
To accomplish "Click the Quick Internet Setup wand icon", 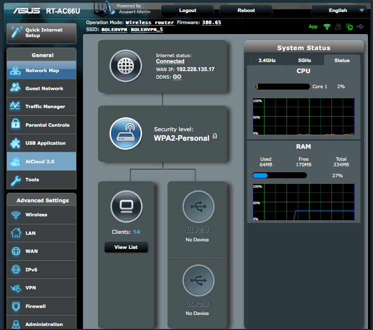I will click(x=16, y=32).
